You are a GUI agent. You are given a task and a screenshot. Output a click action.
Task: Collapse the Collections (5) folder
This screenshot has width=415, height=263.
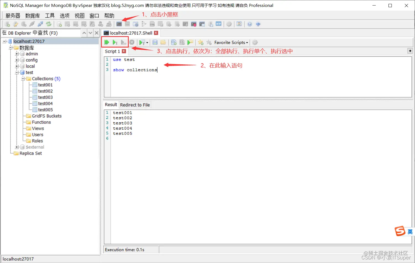23,79
